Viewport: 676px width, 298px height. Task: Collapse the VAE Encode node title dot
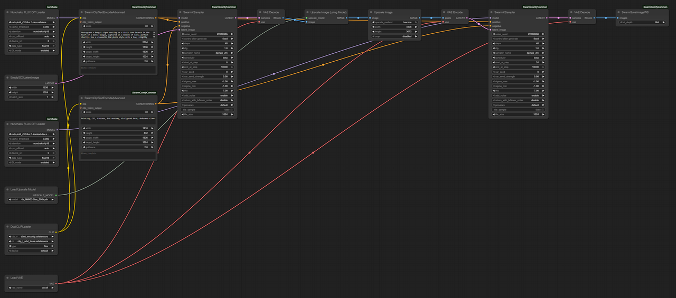(x=444, y=12)
